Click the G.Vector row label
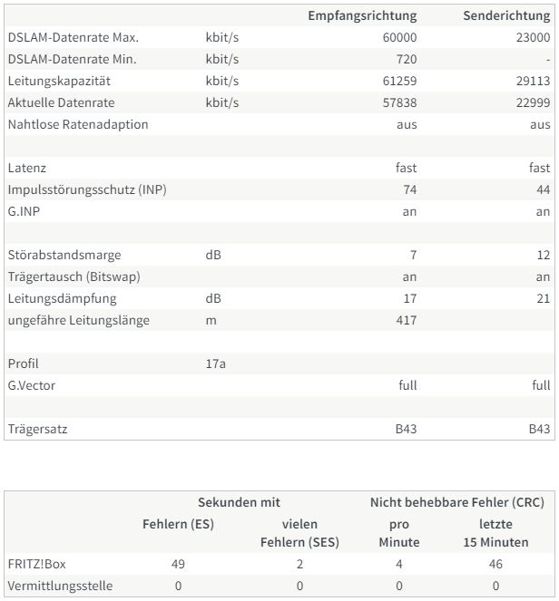The width and height of the screenshot is (559, 601). click(x=32, y=385)
